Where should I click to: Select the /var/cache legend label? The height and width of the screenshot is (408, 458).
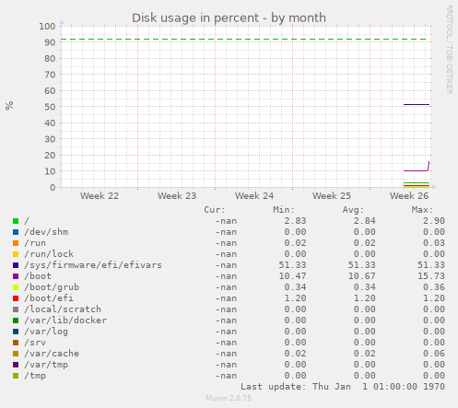52,354
